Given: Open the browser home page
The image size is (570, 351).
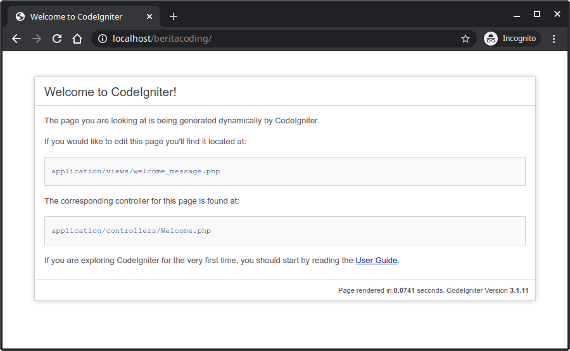Looking at the screenshot, I should click(77, 39).
